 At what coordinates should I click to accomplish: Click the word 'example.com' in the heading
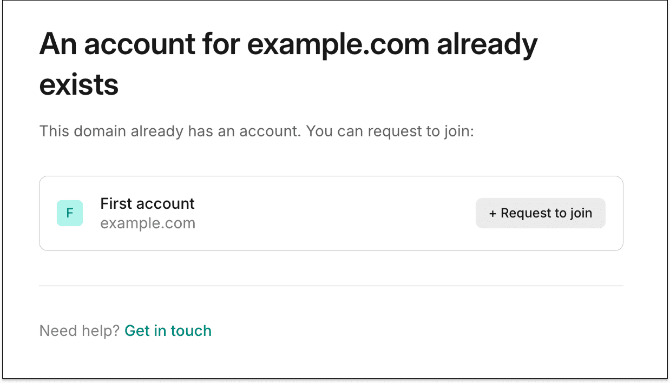338,45
